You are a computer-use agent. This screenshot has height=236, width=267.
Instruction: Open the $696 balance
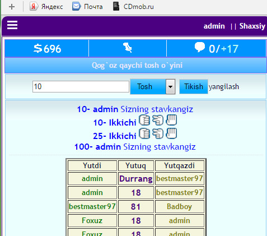[47, 48]
